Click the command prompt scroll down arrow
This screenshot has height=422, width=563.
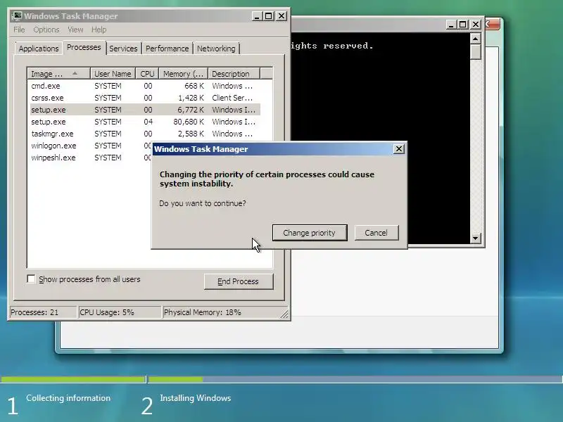476,238
